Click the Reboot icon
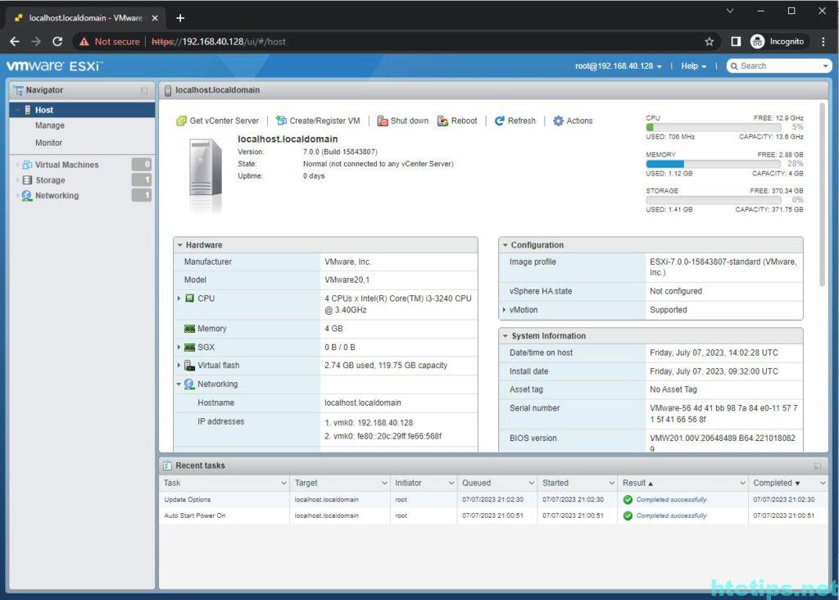 [x=442, y=121]
